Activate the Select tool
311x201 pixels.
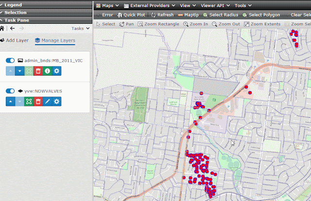coord(106,24)
